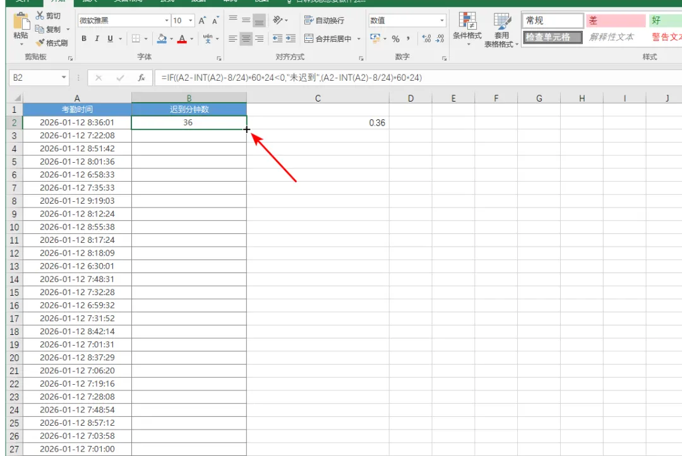The height and width of the screenshot is (456, 682).
Task: Open the font color dropdown arrow
Action: click(x=192, y=38)
